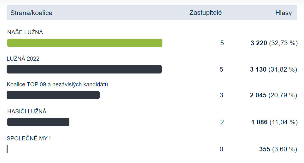Click the HASIČI LUŽNÁ result bar

pyautogui.click(x=38, y=122)
